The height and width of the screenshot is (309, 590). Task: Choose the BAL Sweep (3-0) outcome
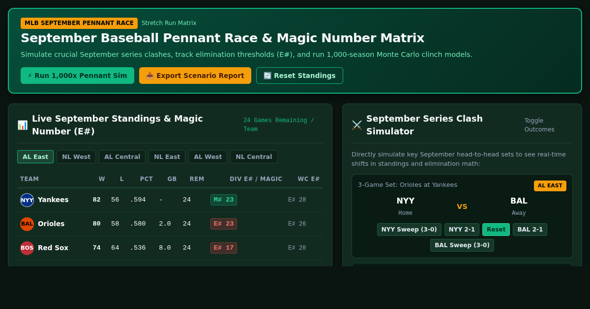pyautogui.click(x=462, y=245)
